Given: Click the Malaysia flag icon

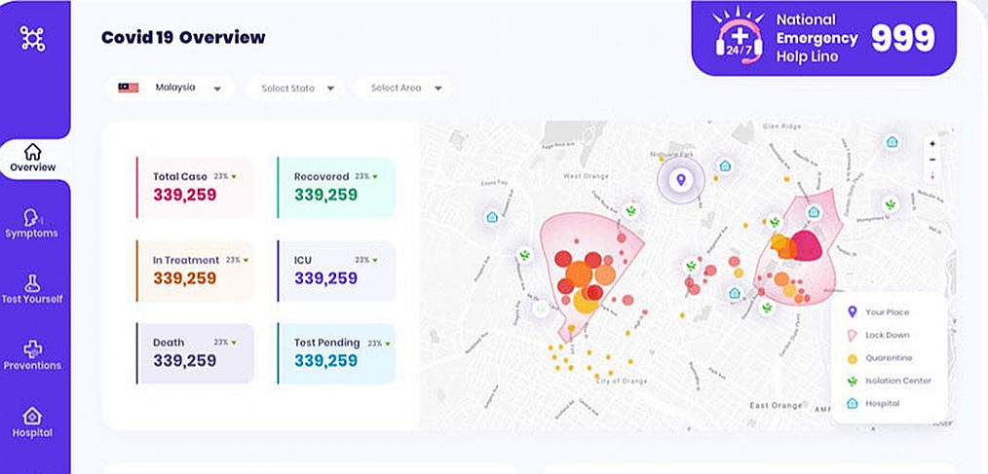Looking at the screenshot, I should (129, 88).
